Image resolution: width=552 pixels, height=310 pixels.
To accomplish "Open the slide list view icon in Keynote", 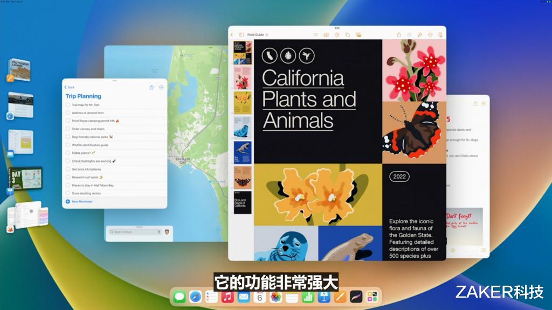I will [x=315, y=33].
